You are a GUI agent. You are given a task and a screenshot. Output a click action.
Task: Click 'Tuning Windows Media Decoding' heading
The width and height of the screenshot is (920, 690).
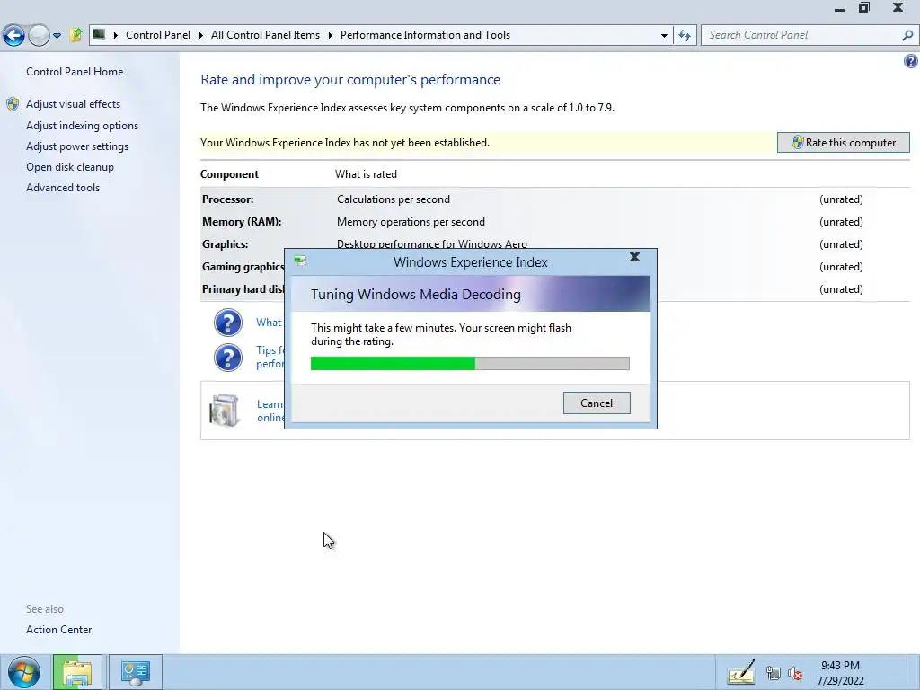pyautogui.click(x=415, y=295)
